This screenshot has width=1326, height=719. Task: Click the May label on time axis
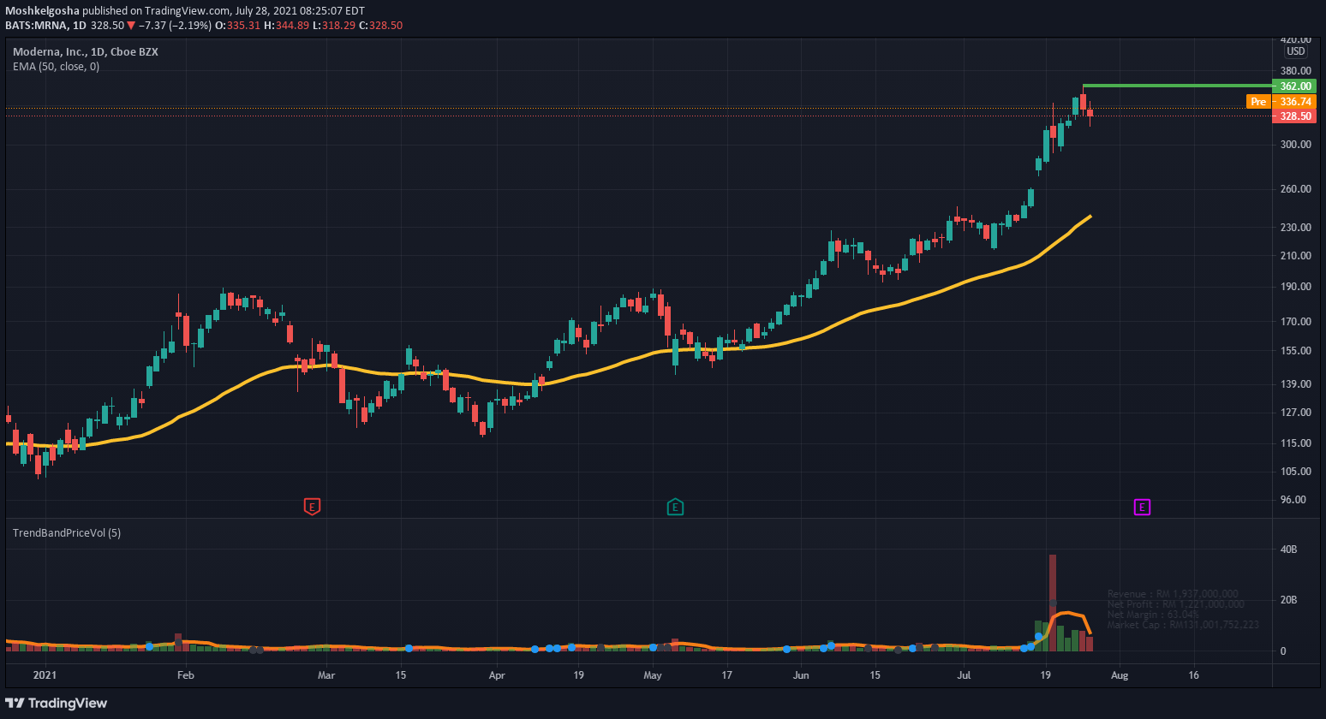[x=653, y=675]
